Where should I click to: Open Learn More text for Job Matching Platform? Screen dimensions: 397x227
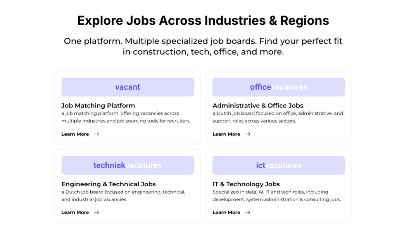coord(75,134)
